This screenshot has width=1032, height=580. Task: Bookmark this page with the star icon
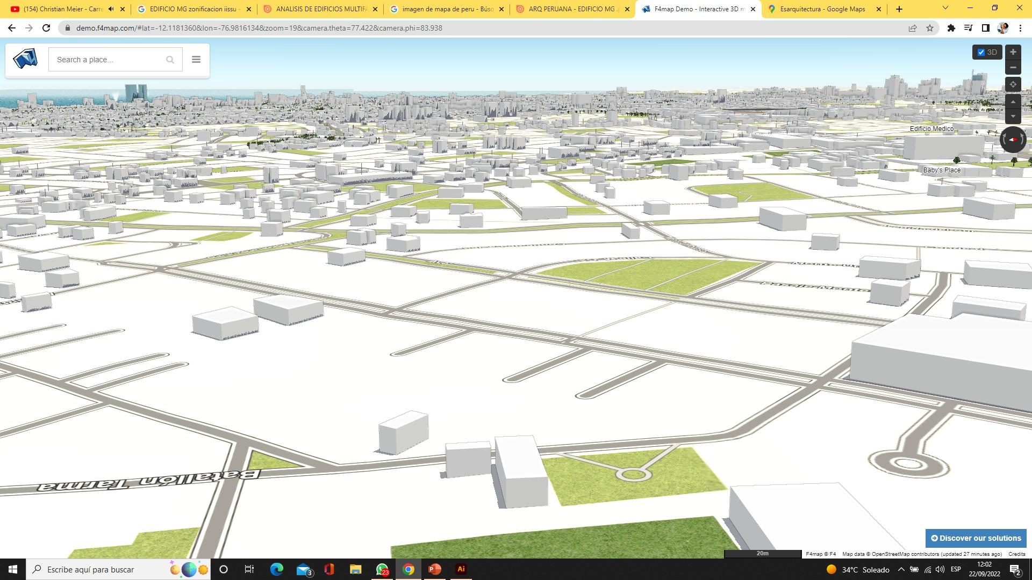point(930,28)
